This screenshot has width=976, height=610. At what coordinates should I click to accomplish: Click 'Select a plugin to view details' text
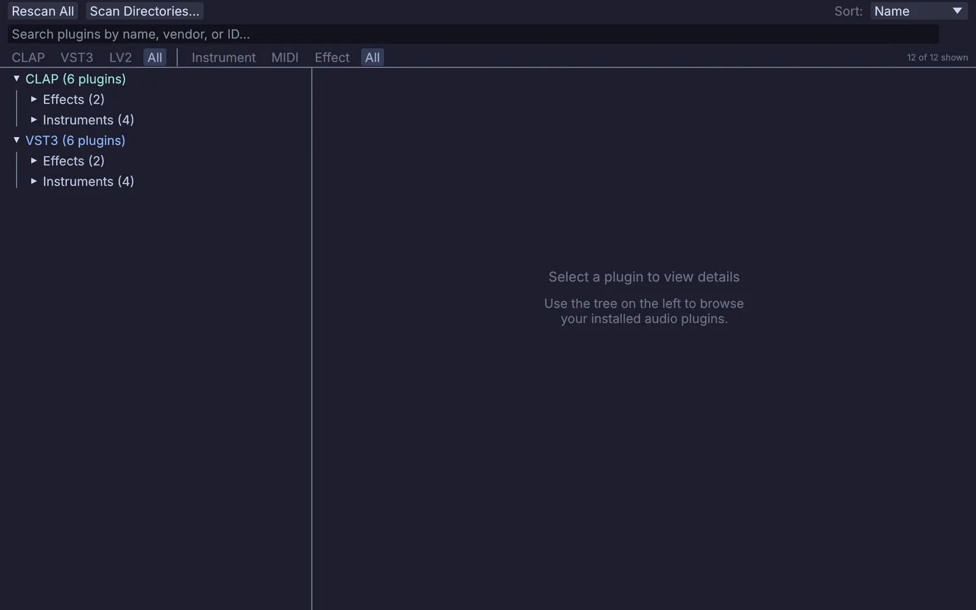tap(644, 277)
